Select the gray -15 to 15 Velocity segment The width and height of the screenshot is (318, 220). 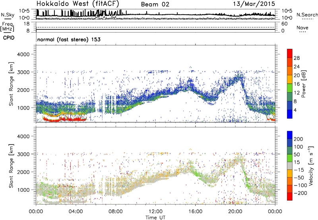point(290,166)
